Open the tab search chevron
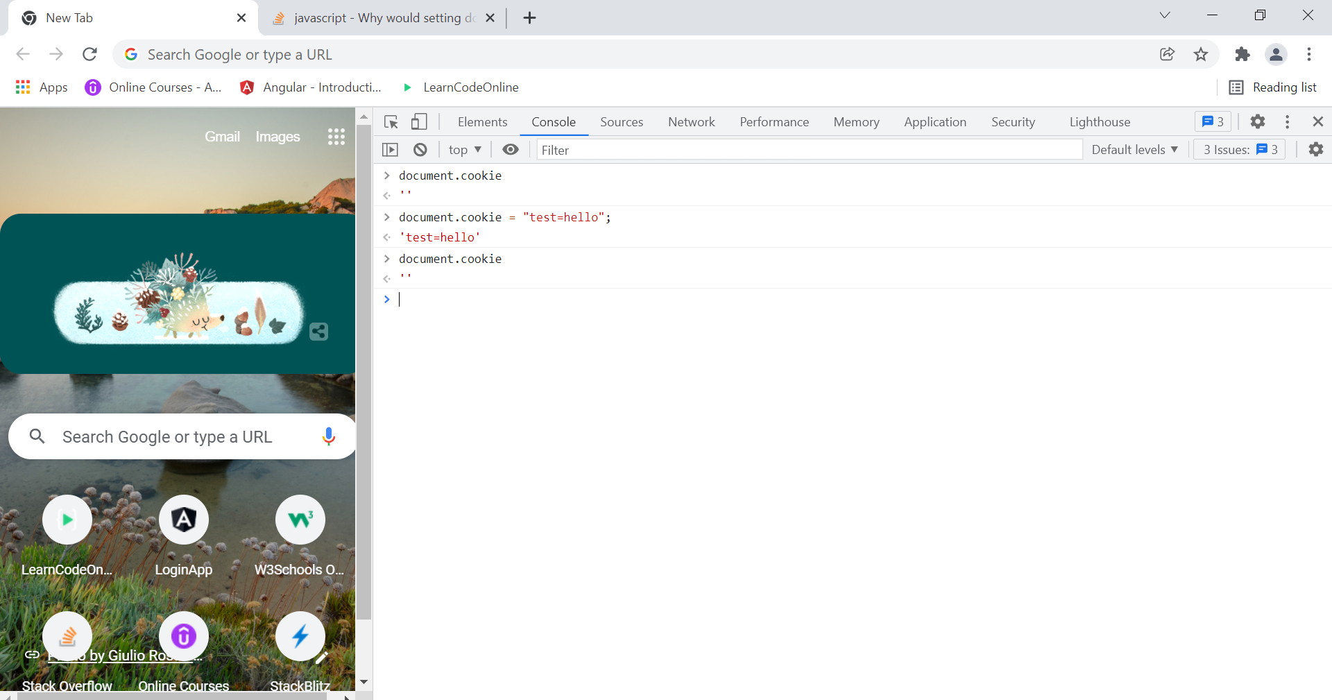The image size is (1332, 700). [1165, 15]
